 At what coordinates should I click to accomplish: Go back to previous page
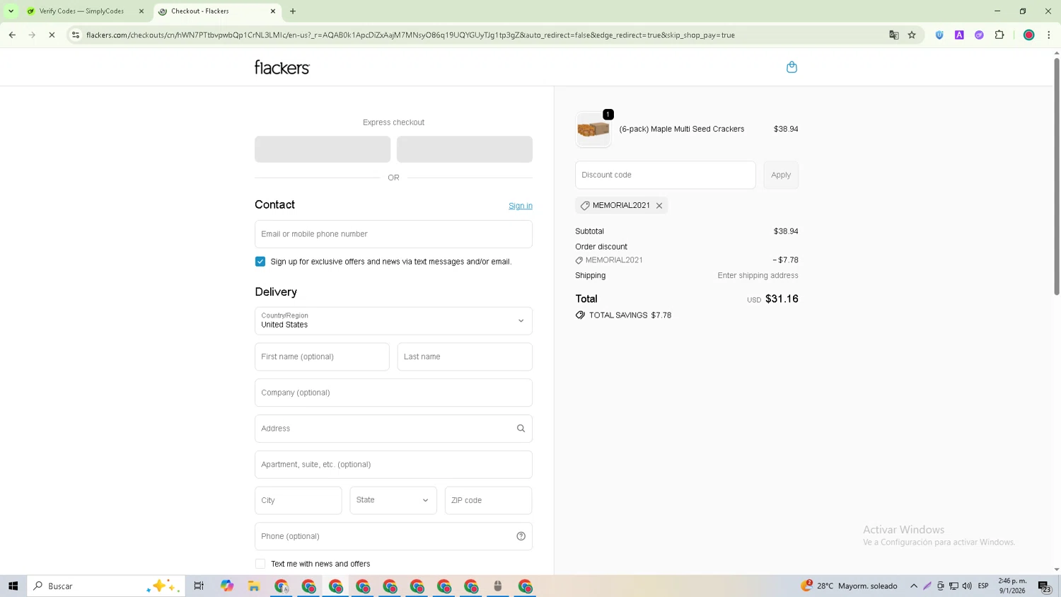pyautogui.click(x=12, y=35)
